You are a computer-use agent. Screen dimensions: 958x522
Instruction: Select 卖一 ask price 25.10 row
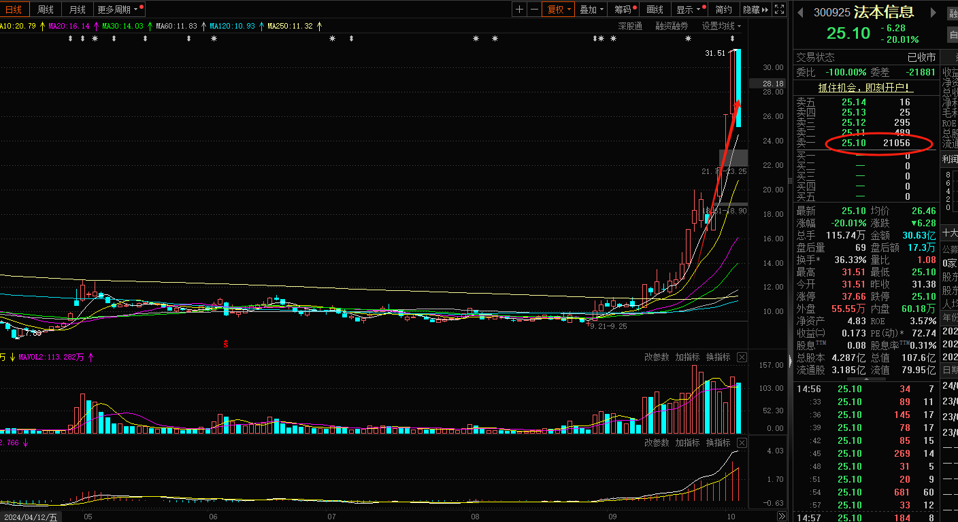[x=865, y=143]
